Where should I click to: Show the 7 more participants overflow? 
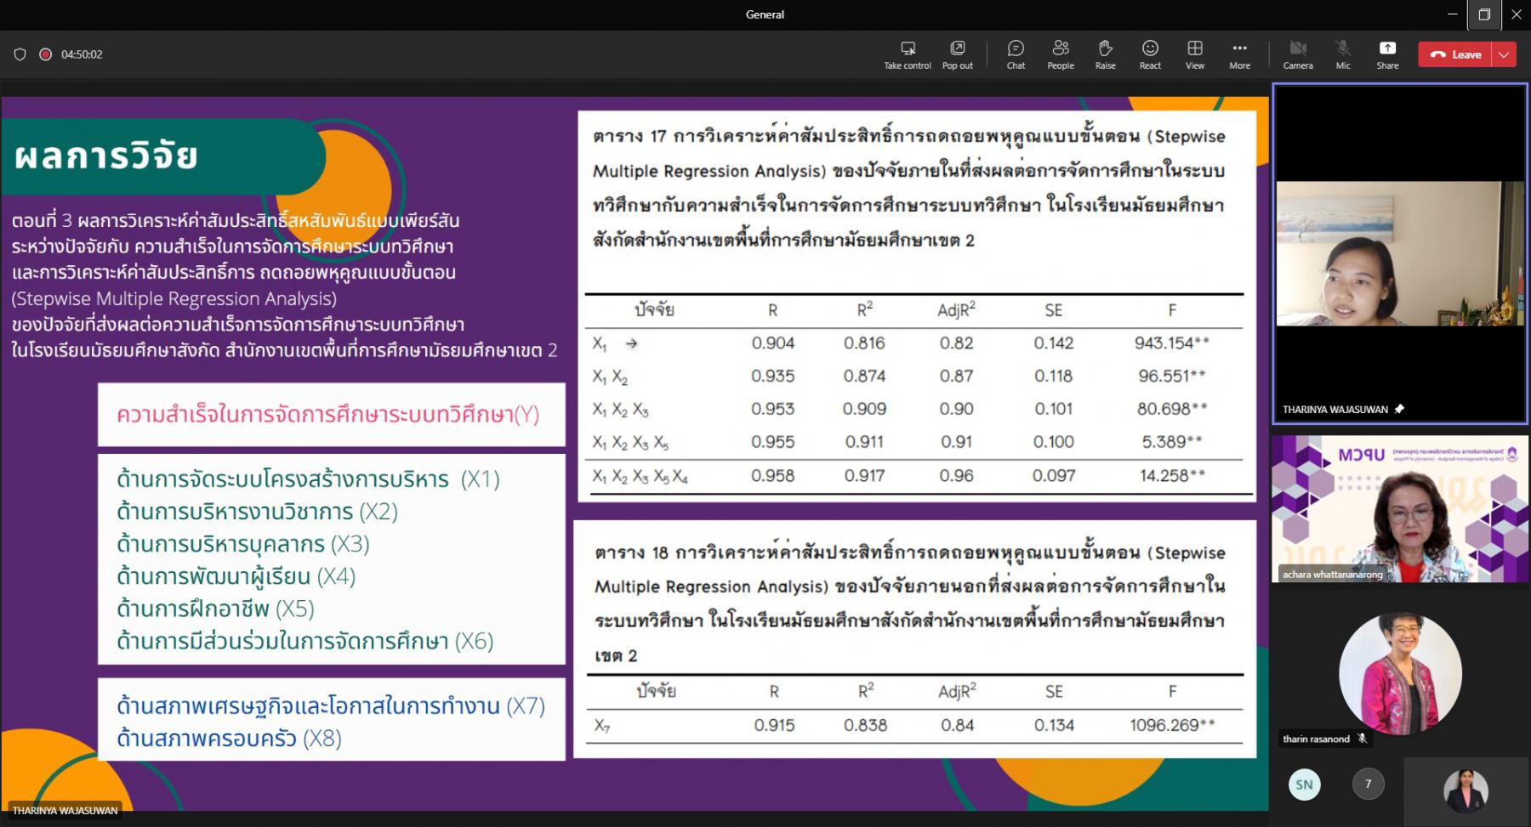1368,785
